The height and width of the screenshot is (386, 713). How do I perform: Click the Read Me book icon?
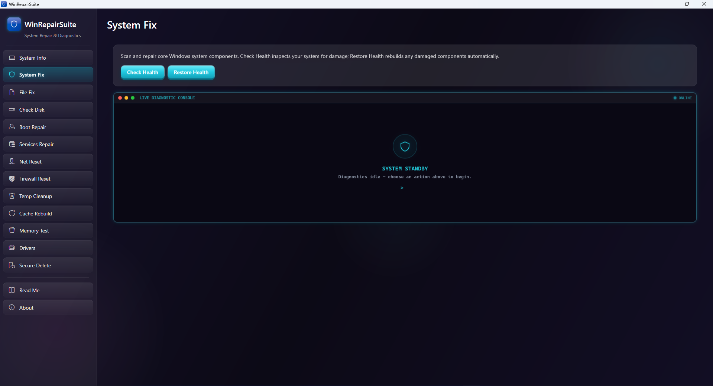[x=12, y=290]
